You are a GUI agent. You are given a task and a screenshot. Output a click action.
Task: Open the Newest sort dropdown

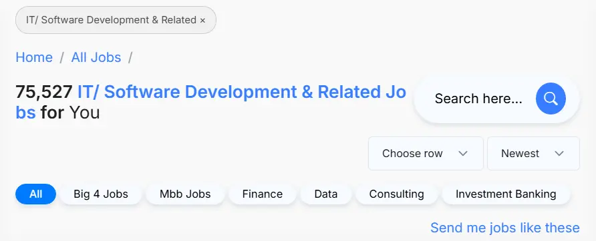[533, 154]
